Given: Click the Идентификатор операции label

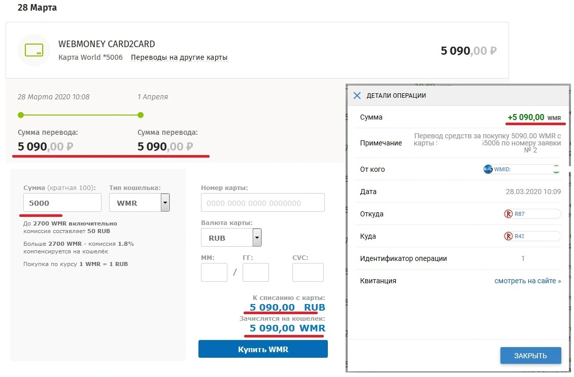Looking at the screenshot, I should click(x=403, y=258).
